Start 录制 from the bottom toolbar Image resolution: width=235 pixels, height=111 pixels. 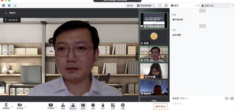click(93, 106)
